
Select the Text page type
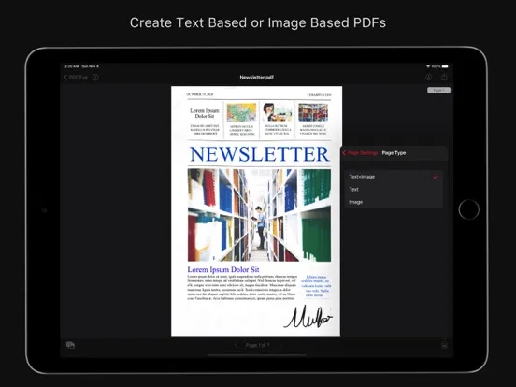click(394, 189)
